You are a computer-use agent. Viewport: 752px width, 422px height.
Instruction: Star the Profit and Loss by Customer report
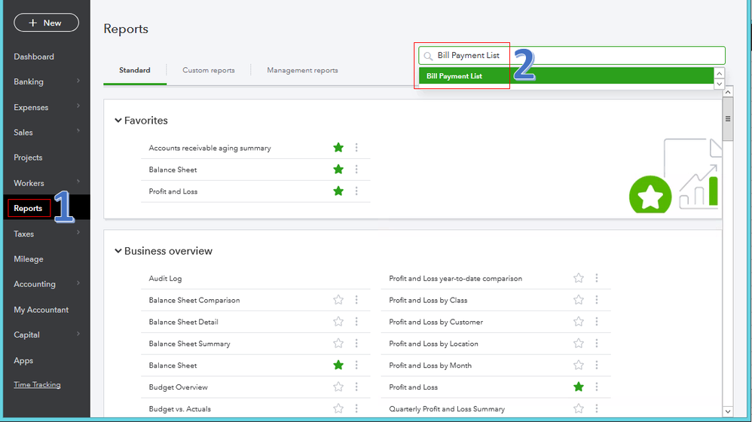click(579, 322)
